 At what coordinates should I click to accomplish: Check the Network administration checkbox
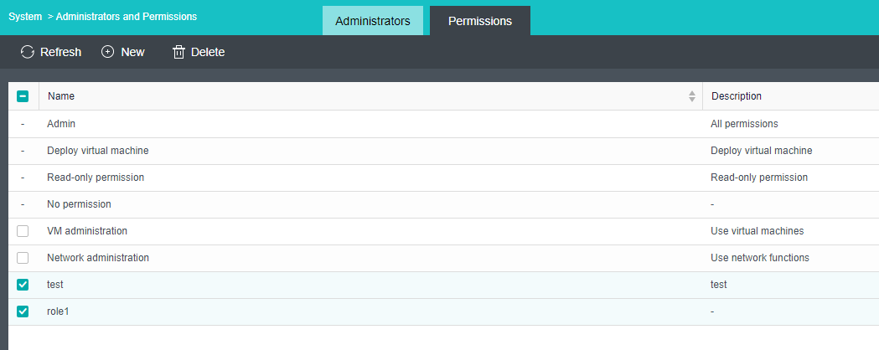coord(23,258)
